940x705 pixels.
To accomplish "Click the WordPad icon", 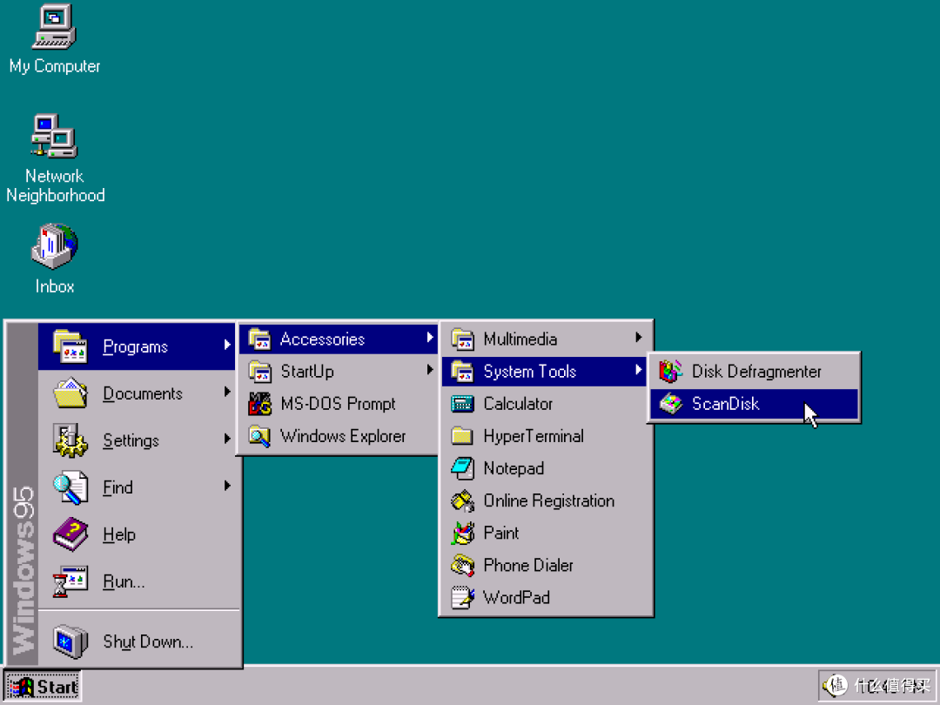I will (x=462, y=598).
